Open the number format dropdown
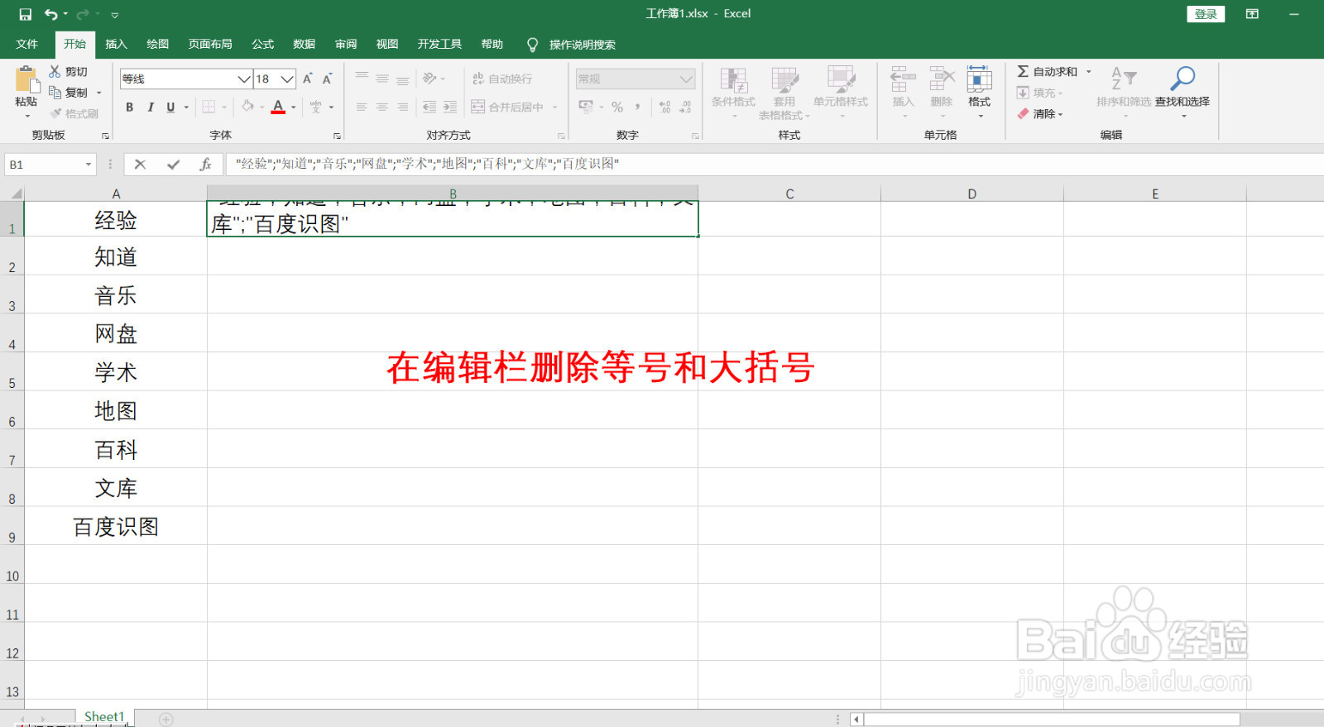This screenshot has height=727, width=1324. 686,79
